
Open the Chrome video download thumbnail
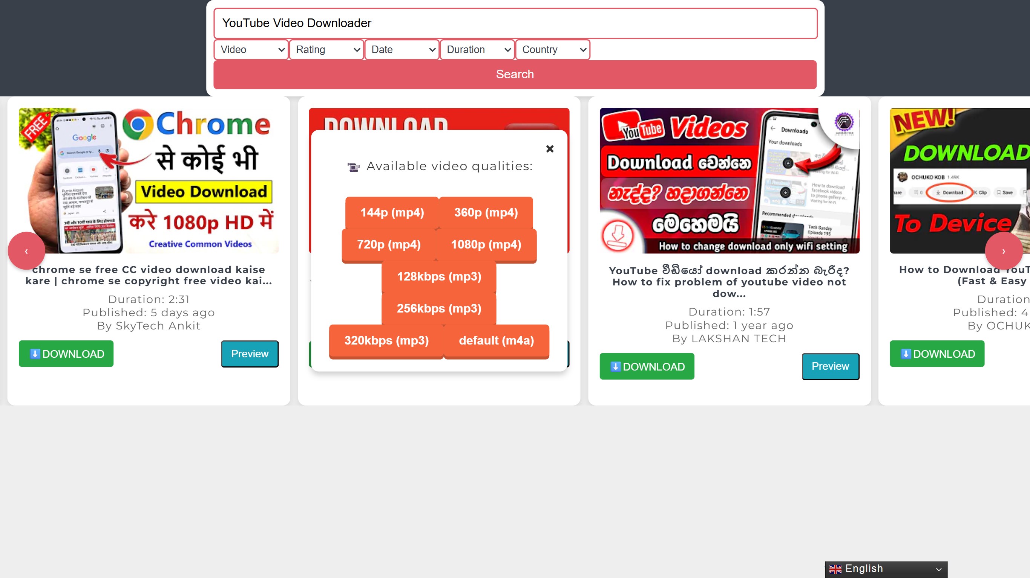[149, 180]
